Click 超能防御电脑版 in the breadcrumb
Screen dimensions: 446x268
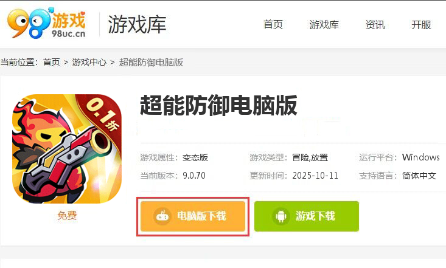(x=151, y=62)
